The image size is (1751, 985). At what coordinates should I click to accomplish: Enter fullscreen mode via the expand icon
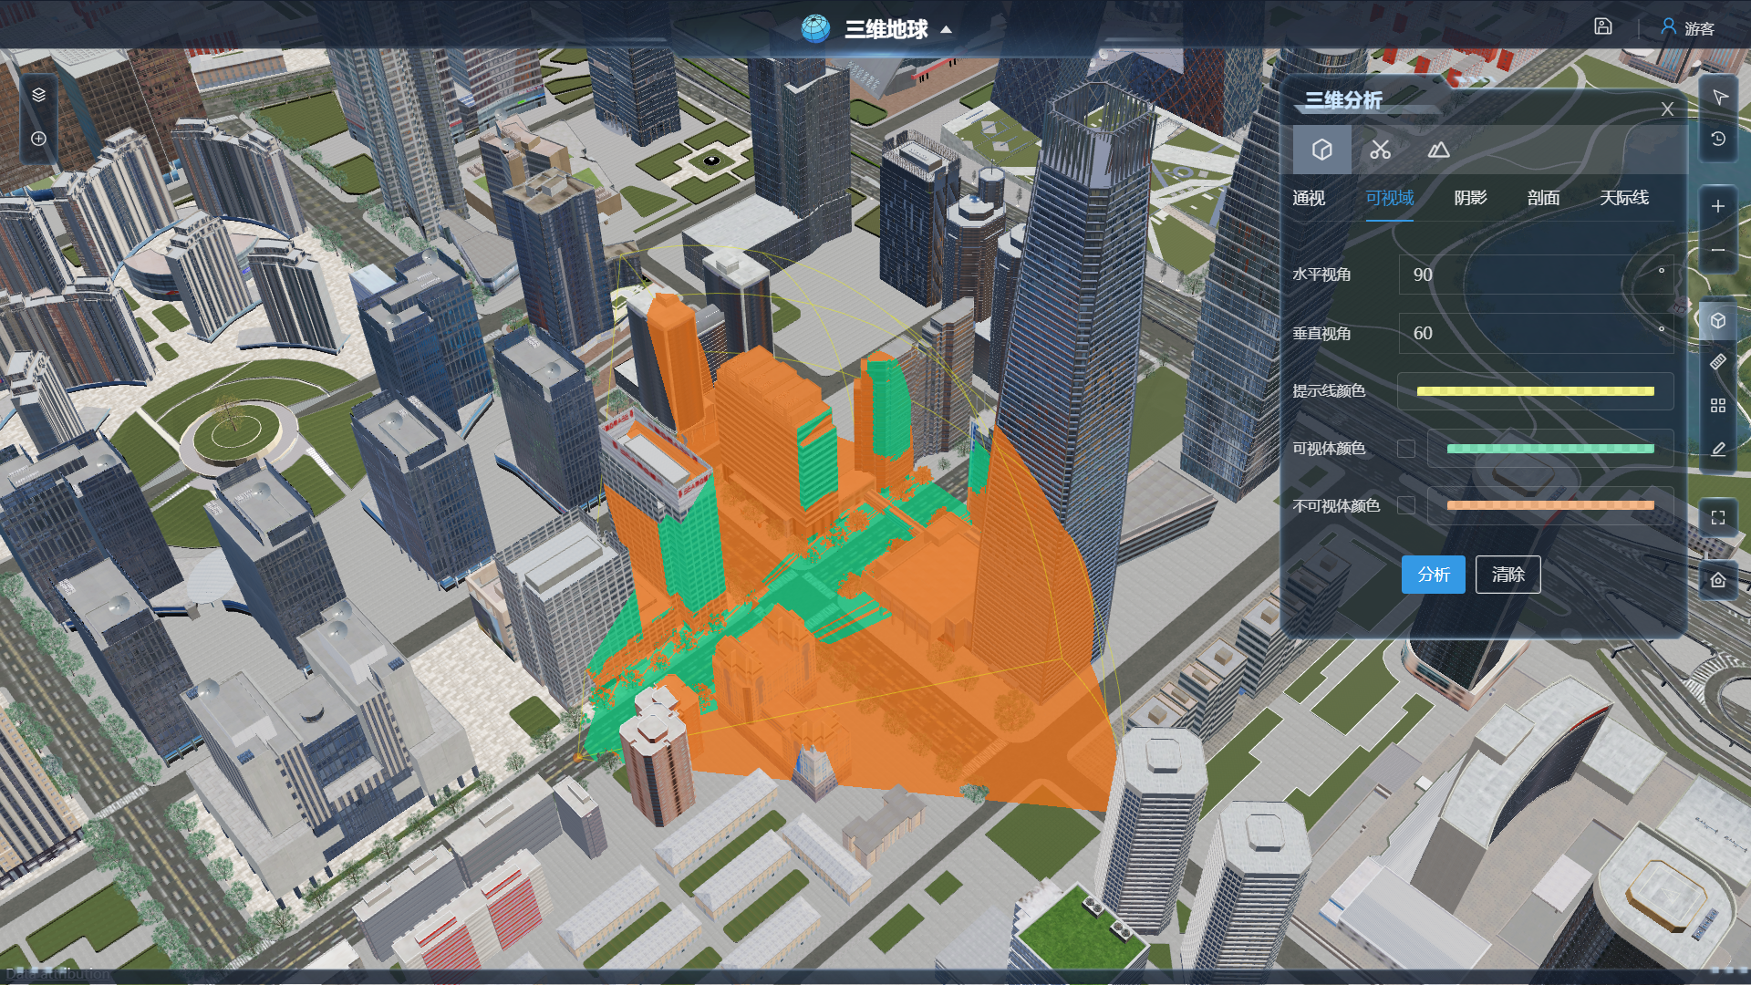click(x=1718, y=518)
